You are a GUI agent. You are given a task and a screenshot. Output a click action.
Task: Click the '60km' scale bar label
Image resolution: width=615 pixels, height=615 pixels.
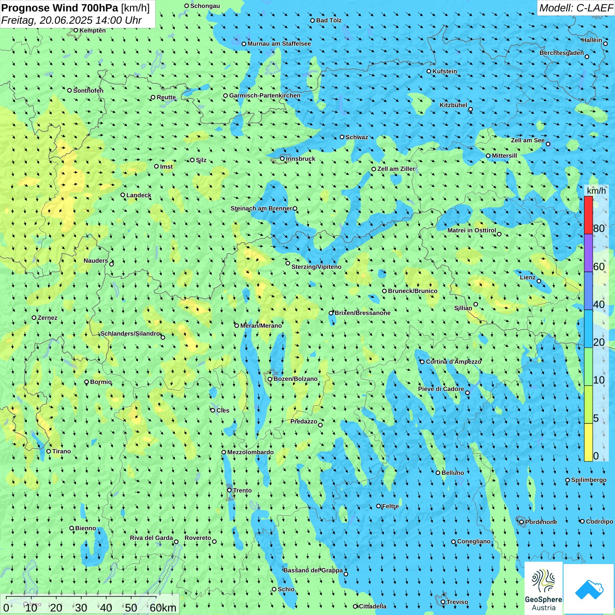[163, 608]
